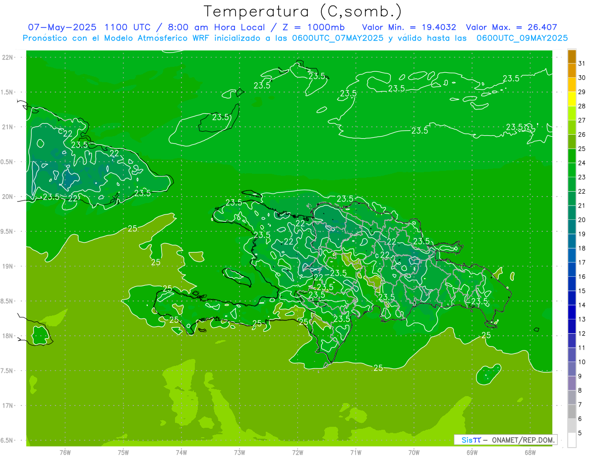
Task: Click the '19N' latitude axis label
Action: coord(7,266)
